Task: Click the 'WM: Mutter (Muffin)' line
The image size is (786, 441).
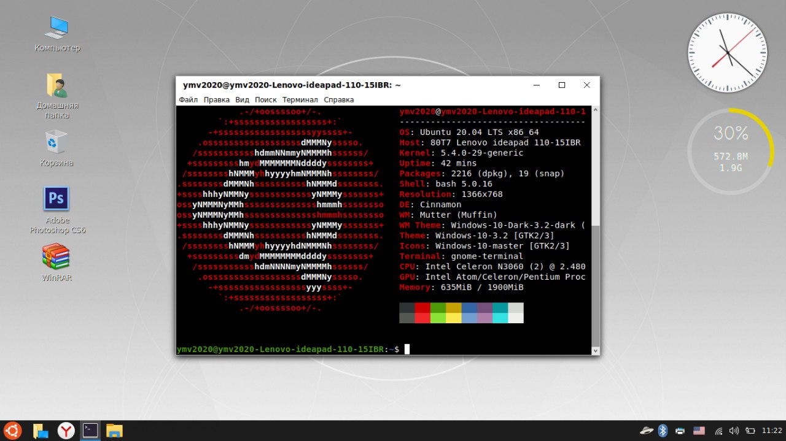Action: tap(448, 215)
